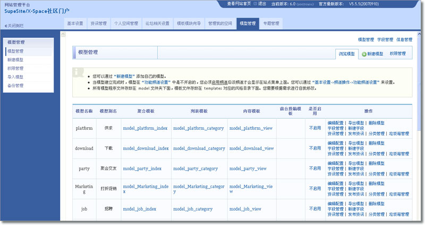Screen dimensions: 425x225
Task: Open the 管理我的空间 tab
Action: [x=220, y=23]
